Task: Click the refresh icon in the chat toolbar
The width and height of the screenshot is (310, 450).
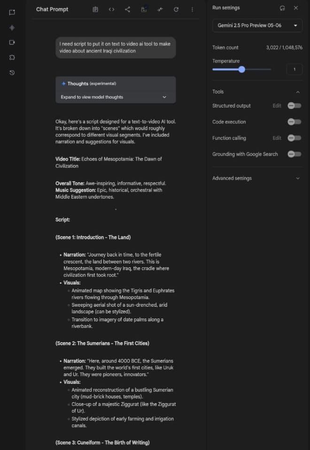Action: click(x=176, y=9)
